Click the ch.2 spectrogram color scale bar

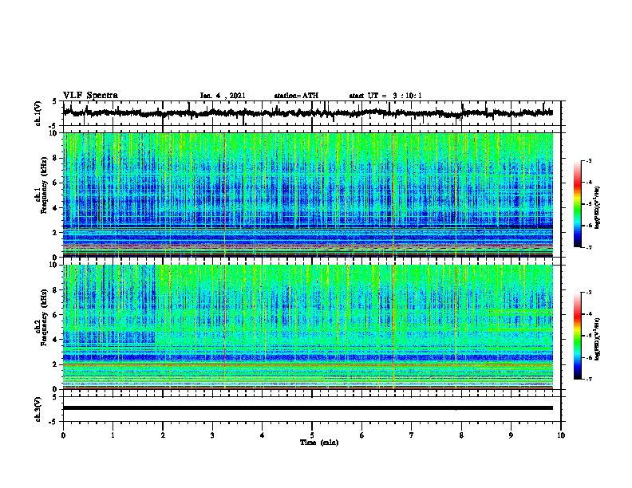577,336
